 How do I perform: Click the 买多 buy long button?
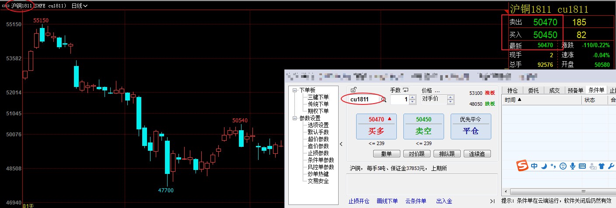click(377, 126)
